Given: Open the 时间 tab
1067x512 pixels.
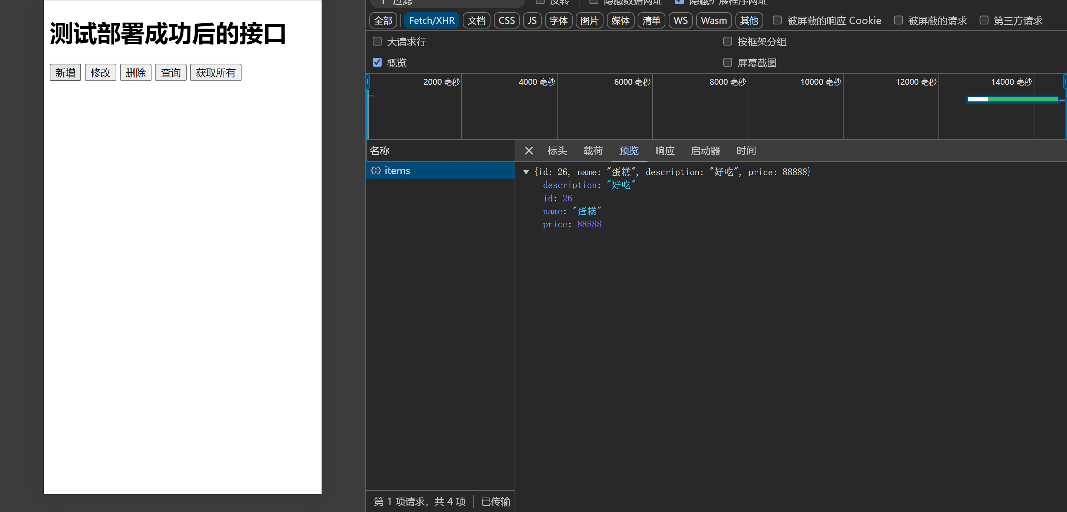Looking at the screenshot, I should 745,151.
